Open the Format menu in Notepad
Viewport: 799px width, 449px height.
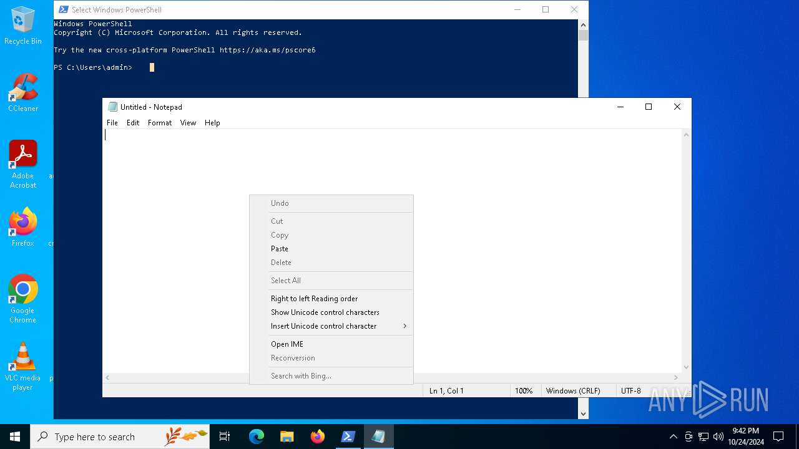160,123
